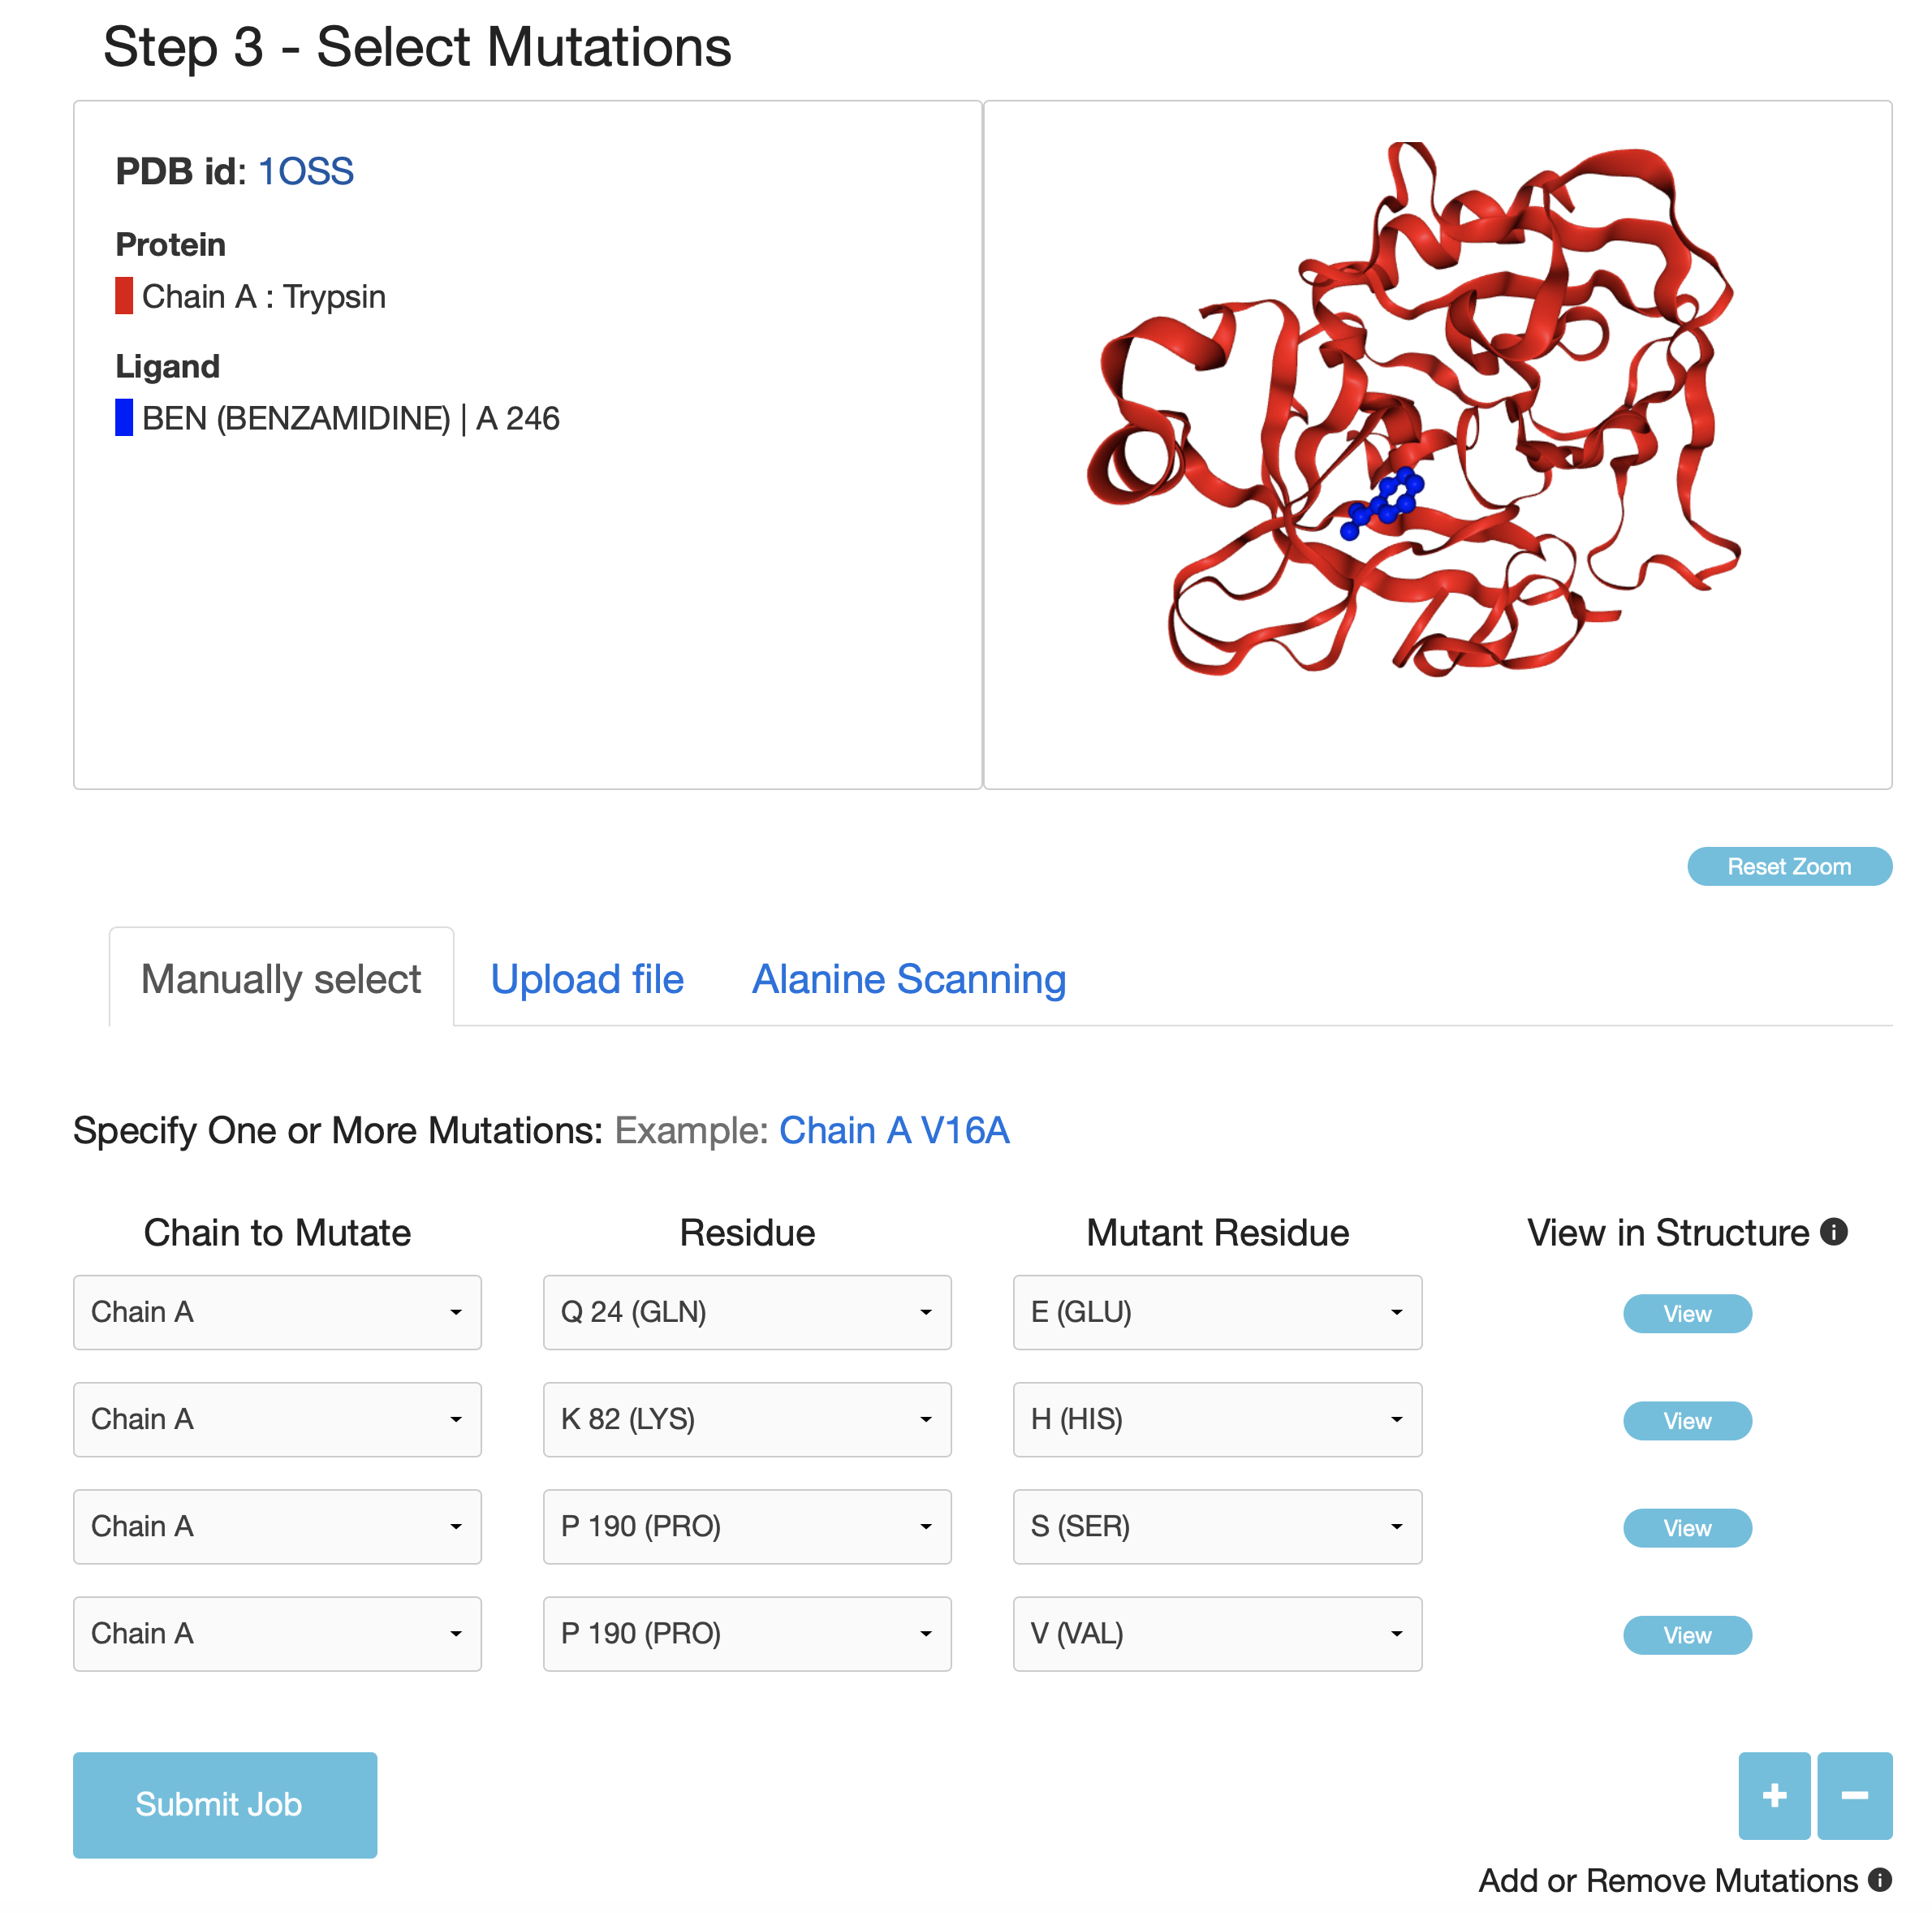Viewport: 1932px width, 1913px height.
Task: Open the V (VAL) mutant residue dropdown
Action: [x=1216, y=1633]
